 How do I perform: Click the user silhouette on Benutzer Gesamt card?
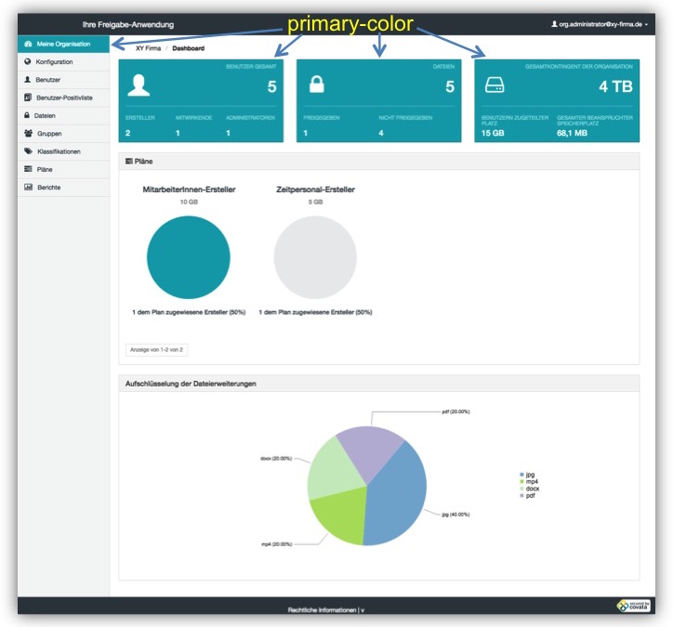coord(139,85)
